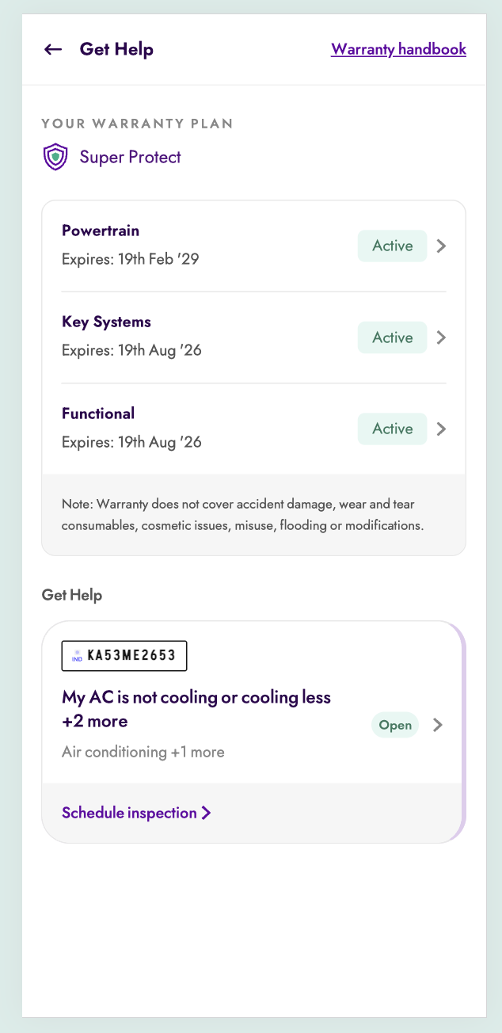The height and width of the screenshot is (1033, 502).
Task: Expand Functional warranty details via chevron arrow
Action: pyautogui.click(x=442, y=429)
